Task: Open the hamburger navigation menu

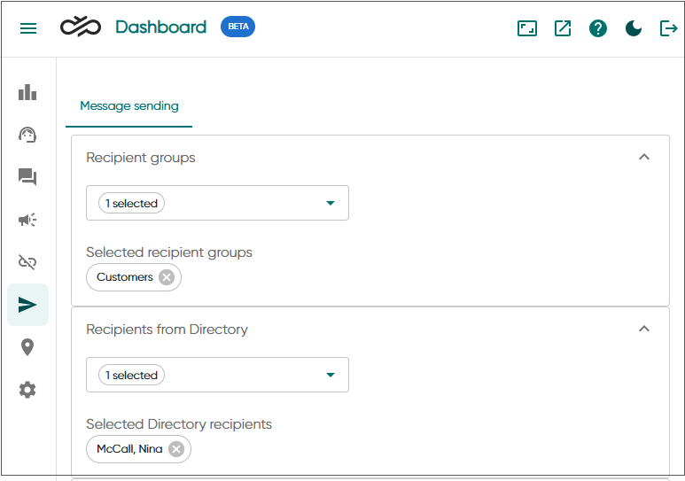Action: tap(28, 28)
